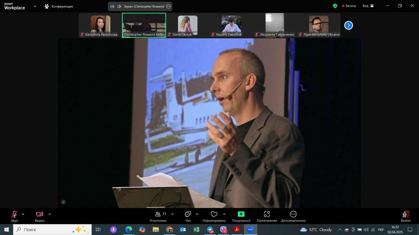The image size is (419, 235).
Task: Open the Дополнительно more options menu
Action: pos(293,216)
